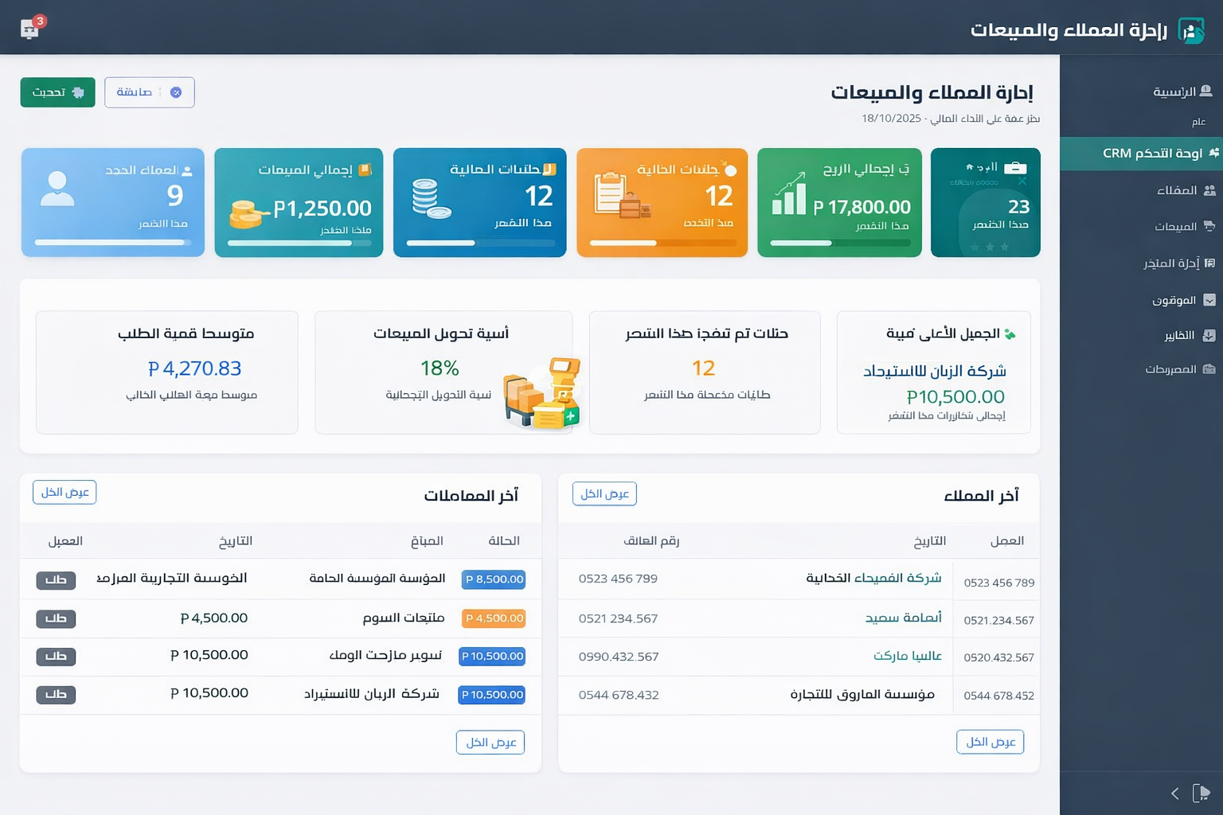Select the المبيعات icon in the sidebar
Viewport: 1223px width, 815px height.
click(x=1210, y=226)
